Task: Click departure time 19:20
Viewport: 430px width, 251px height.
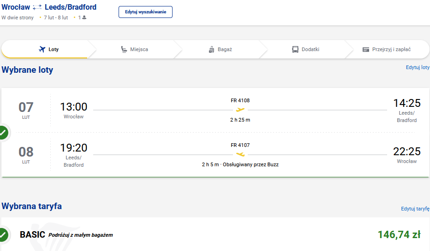Action: [73, 148]
